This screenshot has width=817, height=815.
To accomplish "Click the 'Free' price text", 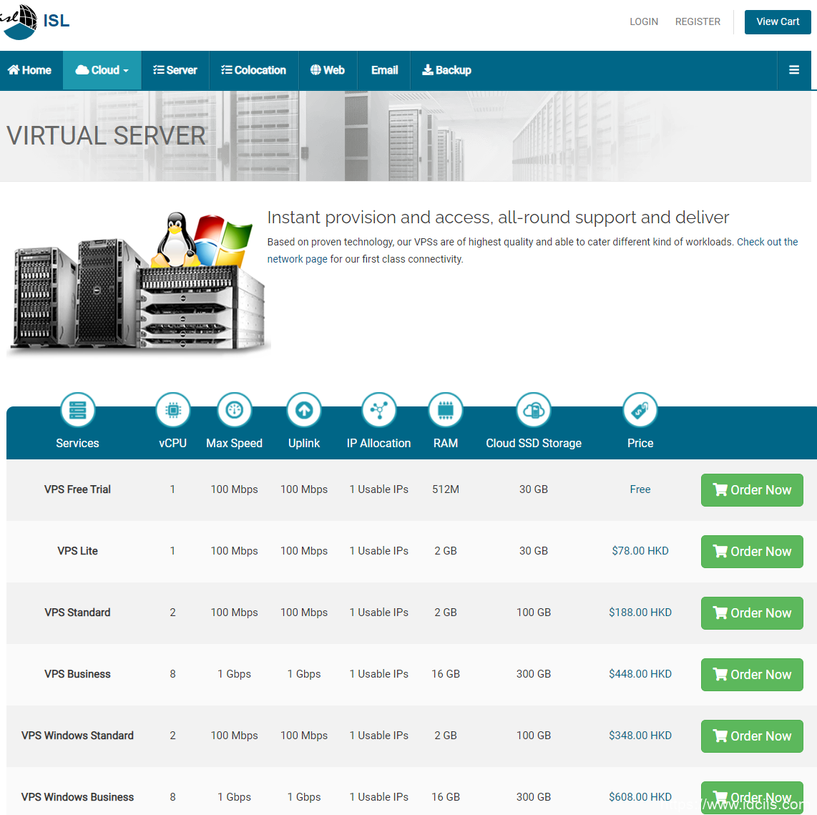I will click(x=640, y=489).
